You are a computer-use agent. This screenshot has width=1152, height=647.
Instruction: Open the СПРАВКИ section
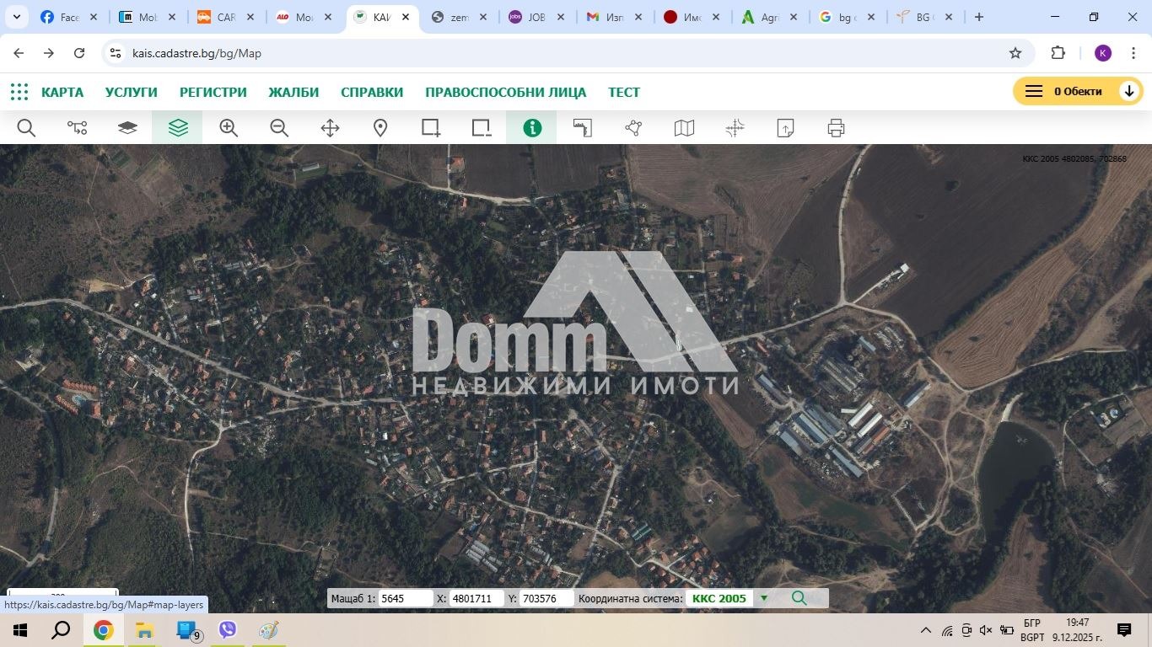pyautogui.click(x=371, y=93)
